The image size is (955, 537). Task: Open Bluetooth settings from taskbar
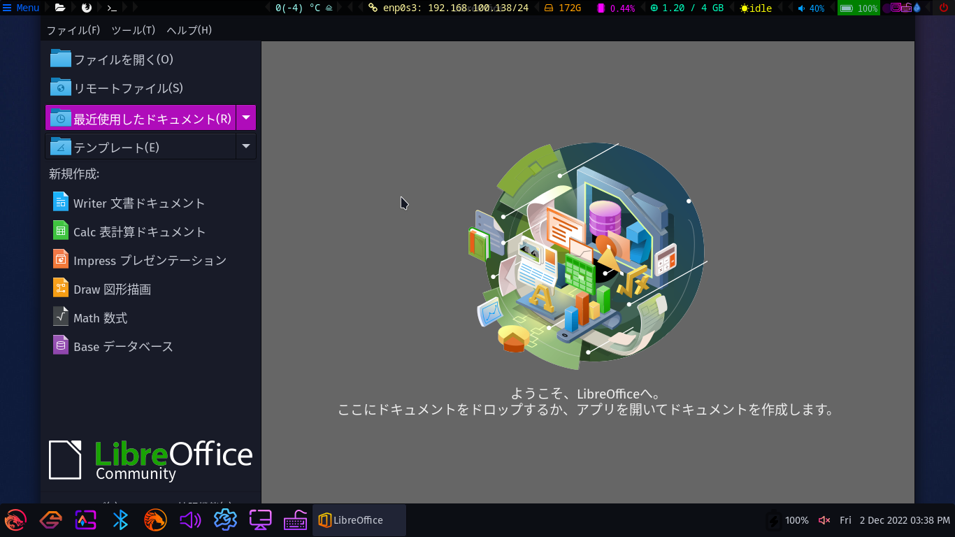coord(120,520)
